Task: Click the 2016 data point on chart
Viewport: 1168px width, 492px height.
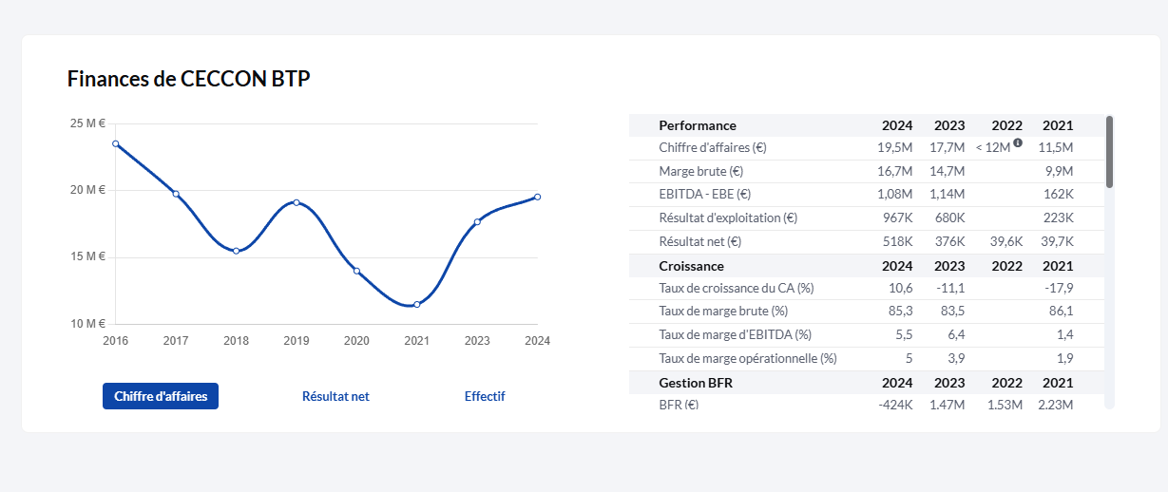Action: [116, 143]
